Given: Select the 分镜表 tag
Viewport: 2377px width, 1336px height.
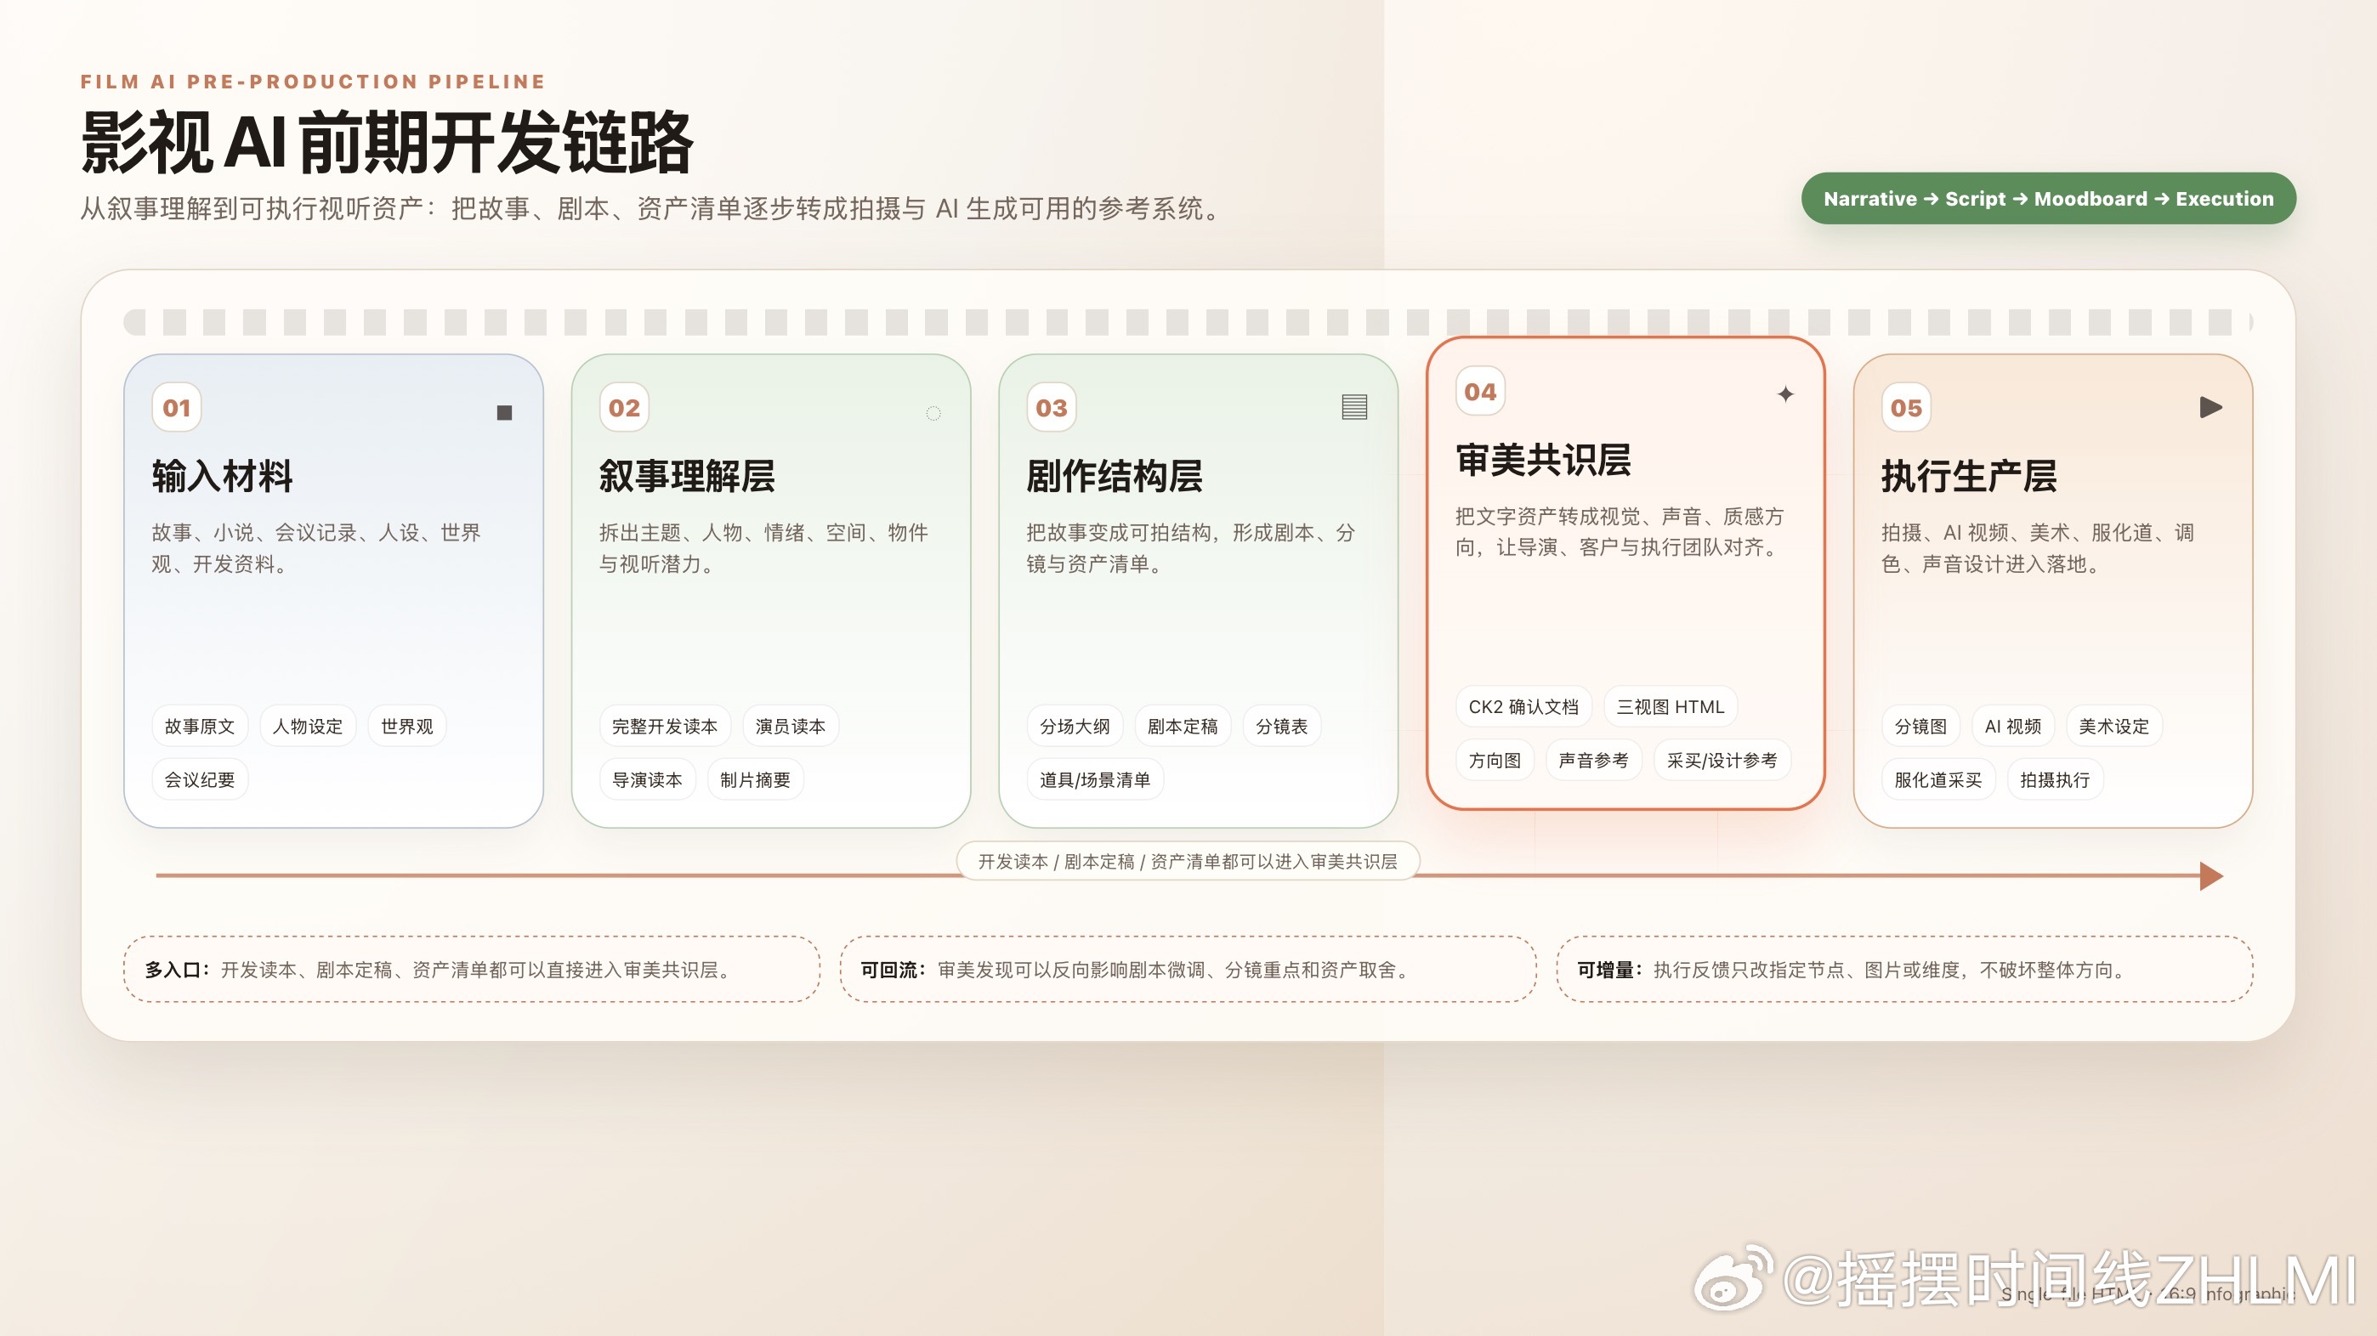Looking at the screenshot, I should point(1282,726).
